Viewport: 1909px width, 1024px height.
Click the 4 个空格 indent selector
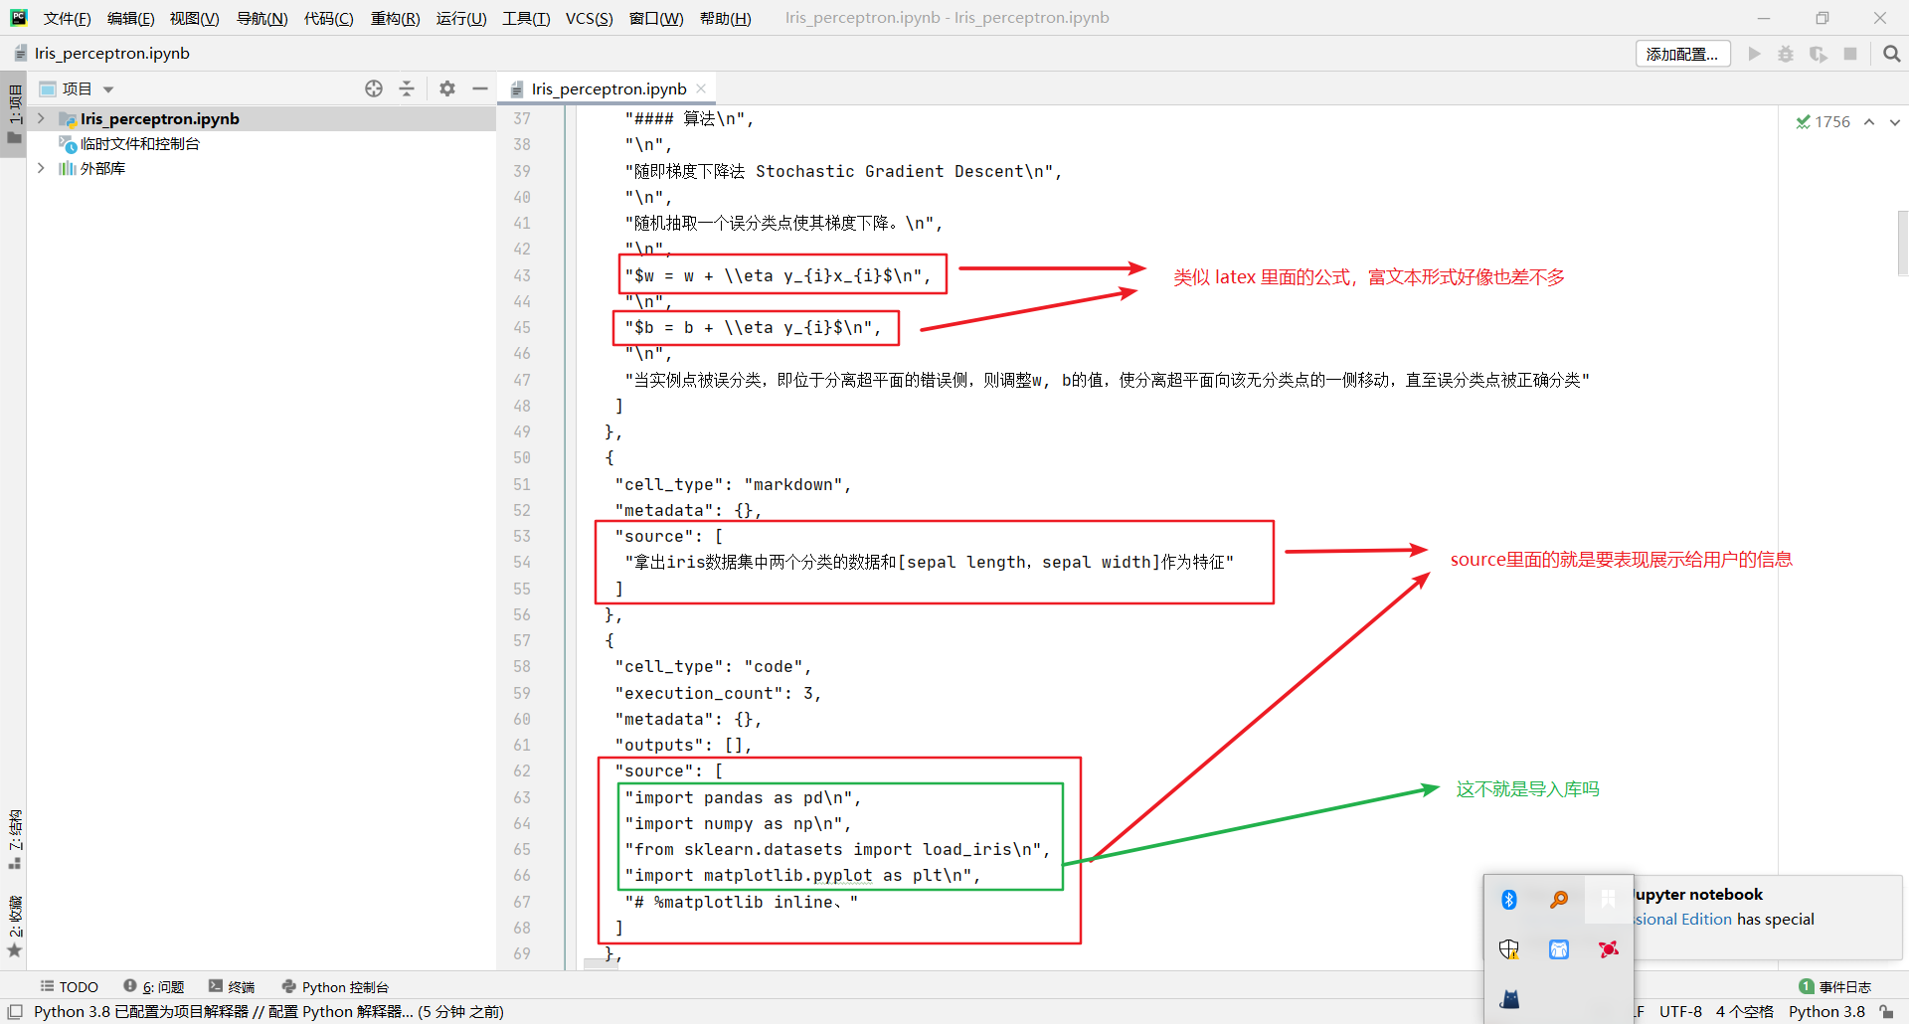(1744, 1011)
